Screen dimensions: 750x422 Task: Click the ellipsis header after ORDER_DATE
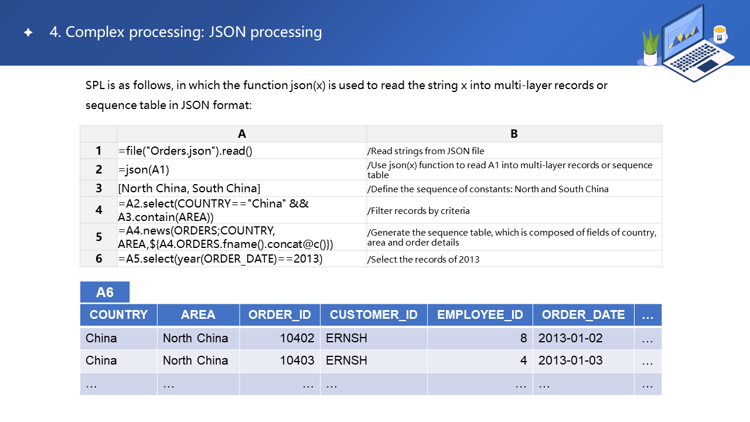[x=647, y=315]
